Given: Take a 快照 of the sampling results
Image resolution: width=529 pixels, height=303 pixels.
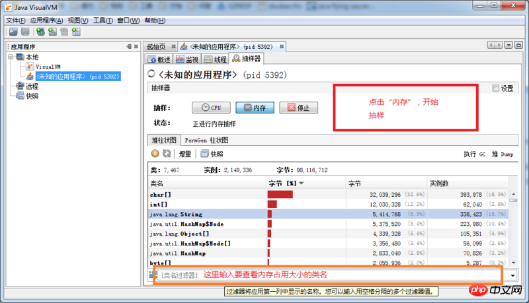Looking at the screenshot, I should [212, 154].
